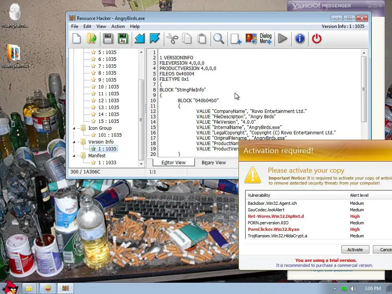Click the Resource Hacker taskbar button

[x=65, y=288]
